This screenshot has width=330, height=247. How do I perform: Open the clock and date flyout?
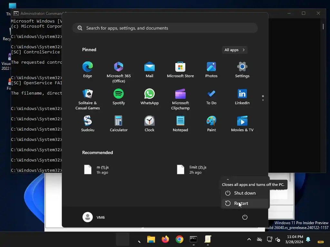[x=294, y=239]
